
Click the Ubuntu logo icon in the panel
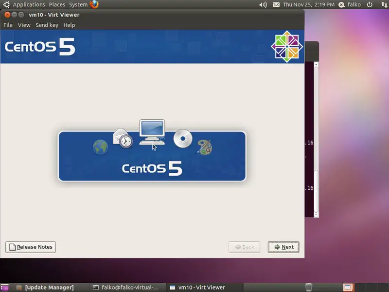pos(6,4)
